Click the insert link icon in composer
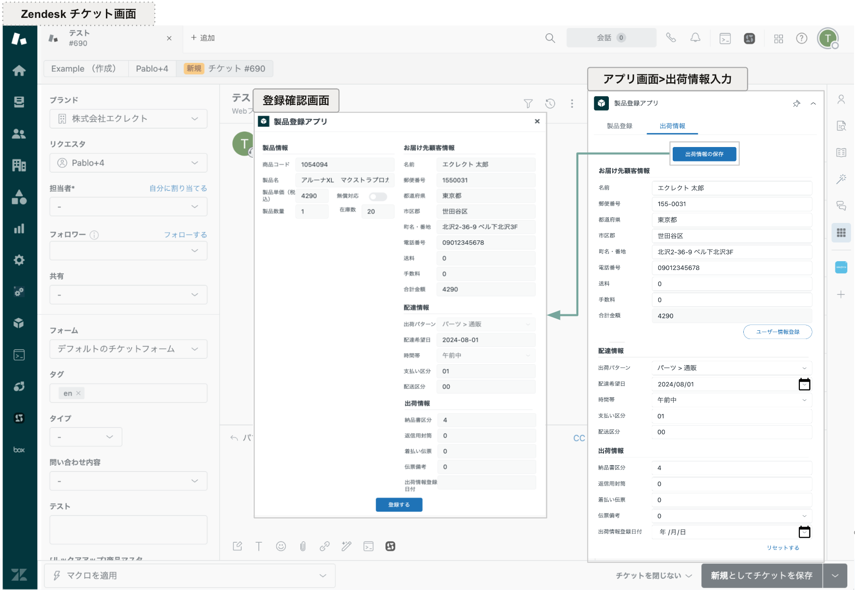 [324, 546]
